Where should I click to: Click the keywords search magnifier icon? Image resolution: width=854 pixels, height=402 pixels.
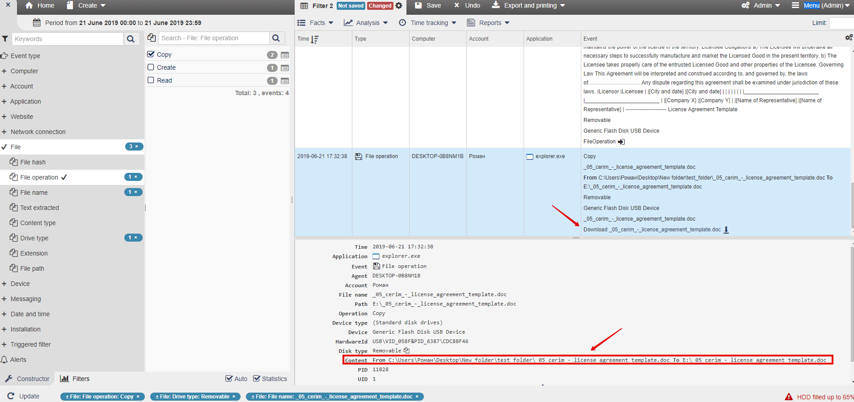[131, 39]
